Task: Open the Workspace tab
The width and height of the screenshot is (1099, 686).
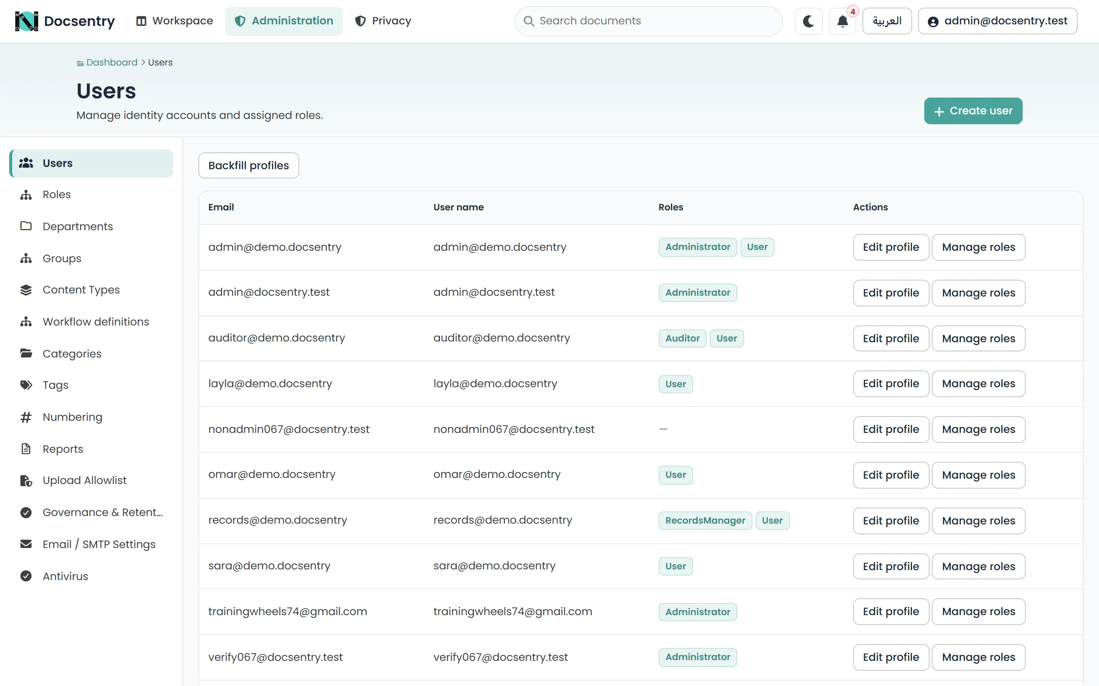Action: 174,21
